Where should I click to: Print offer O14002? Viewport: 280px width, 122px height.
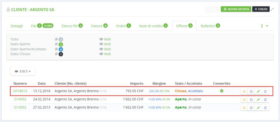251,100
